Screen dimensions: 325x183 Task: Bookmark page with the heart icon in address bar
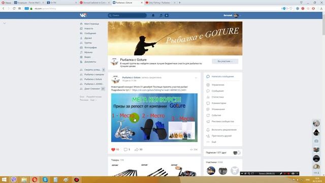(x=291, y=9)
